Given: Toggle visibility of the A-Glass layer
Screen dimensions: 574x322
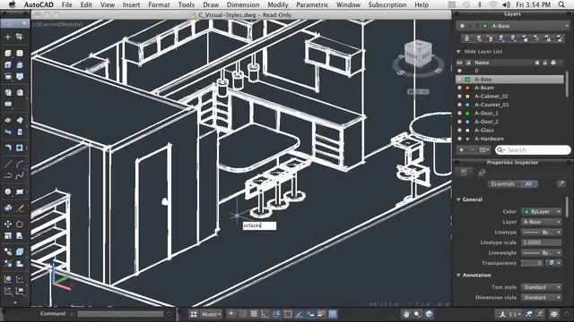Looking at the screenshot, I should click(460, 131).
